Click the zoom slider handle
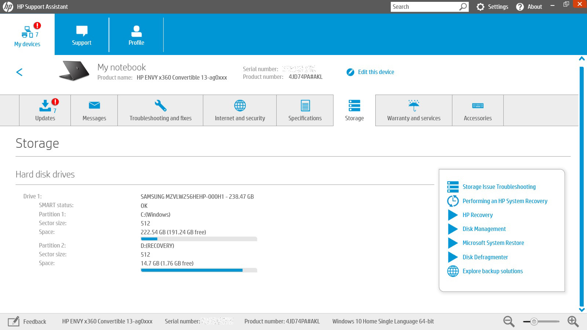Image resolution: width=587 pixels, height=330 pixels. pyautogui.click(x=534, y=322)
